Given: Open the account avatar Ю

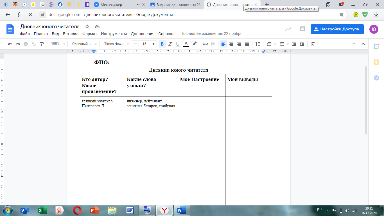Looking at the screenshot, I should point(374,29).
